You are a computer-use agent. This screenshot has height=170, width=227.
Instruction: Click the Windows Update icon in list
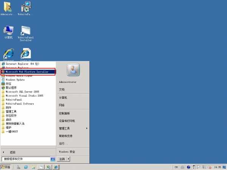tap(3, 80)
